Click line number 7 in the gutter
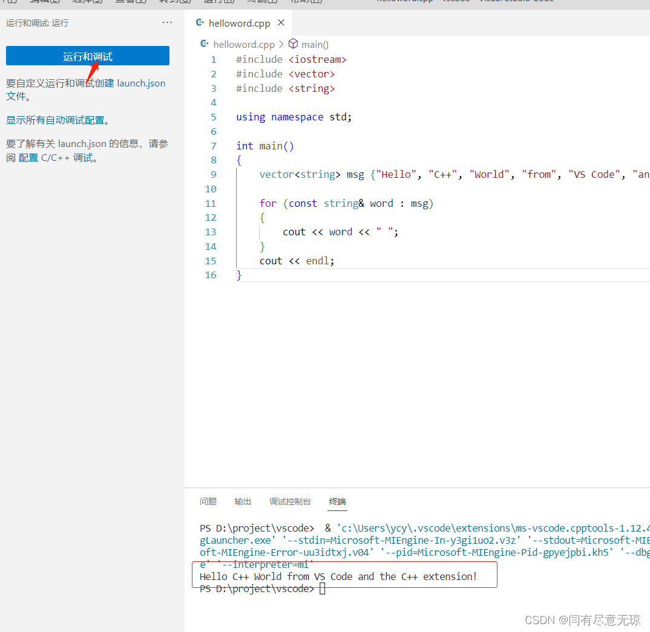Viewport: 650px width, 632px height. pyautogui.click(x=214, y=146)
